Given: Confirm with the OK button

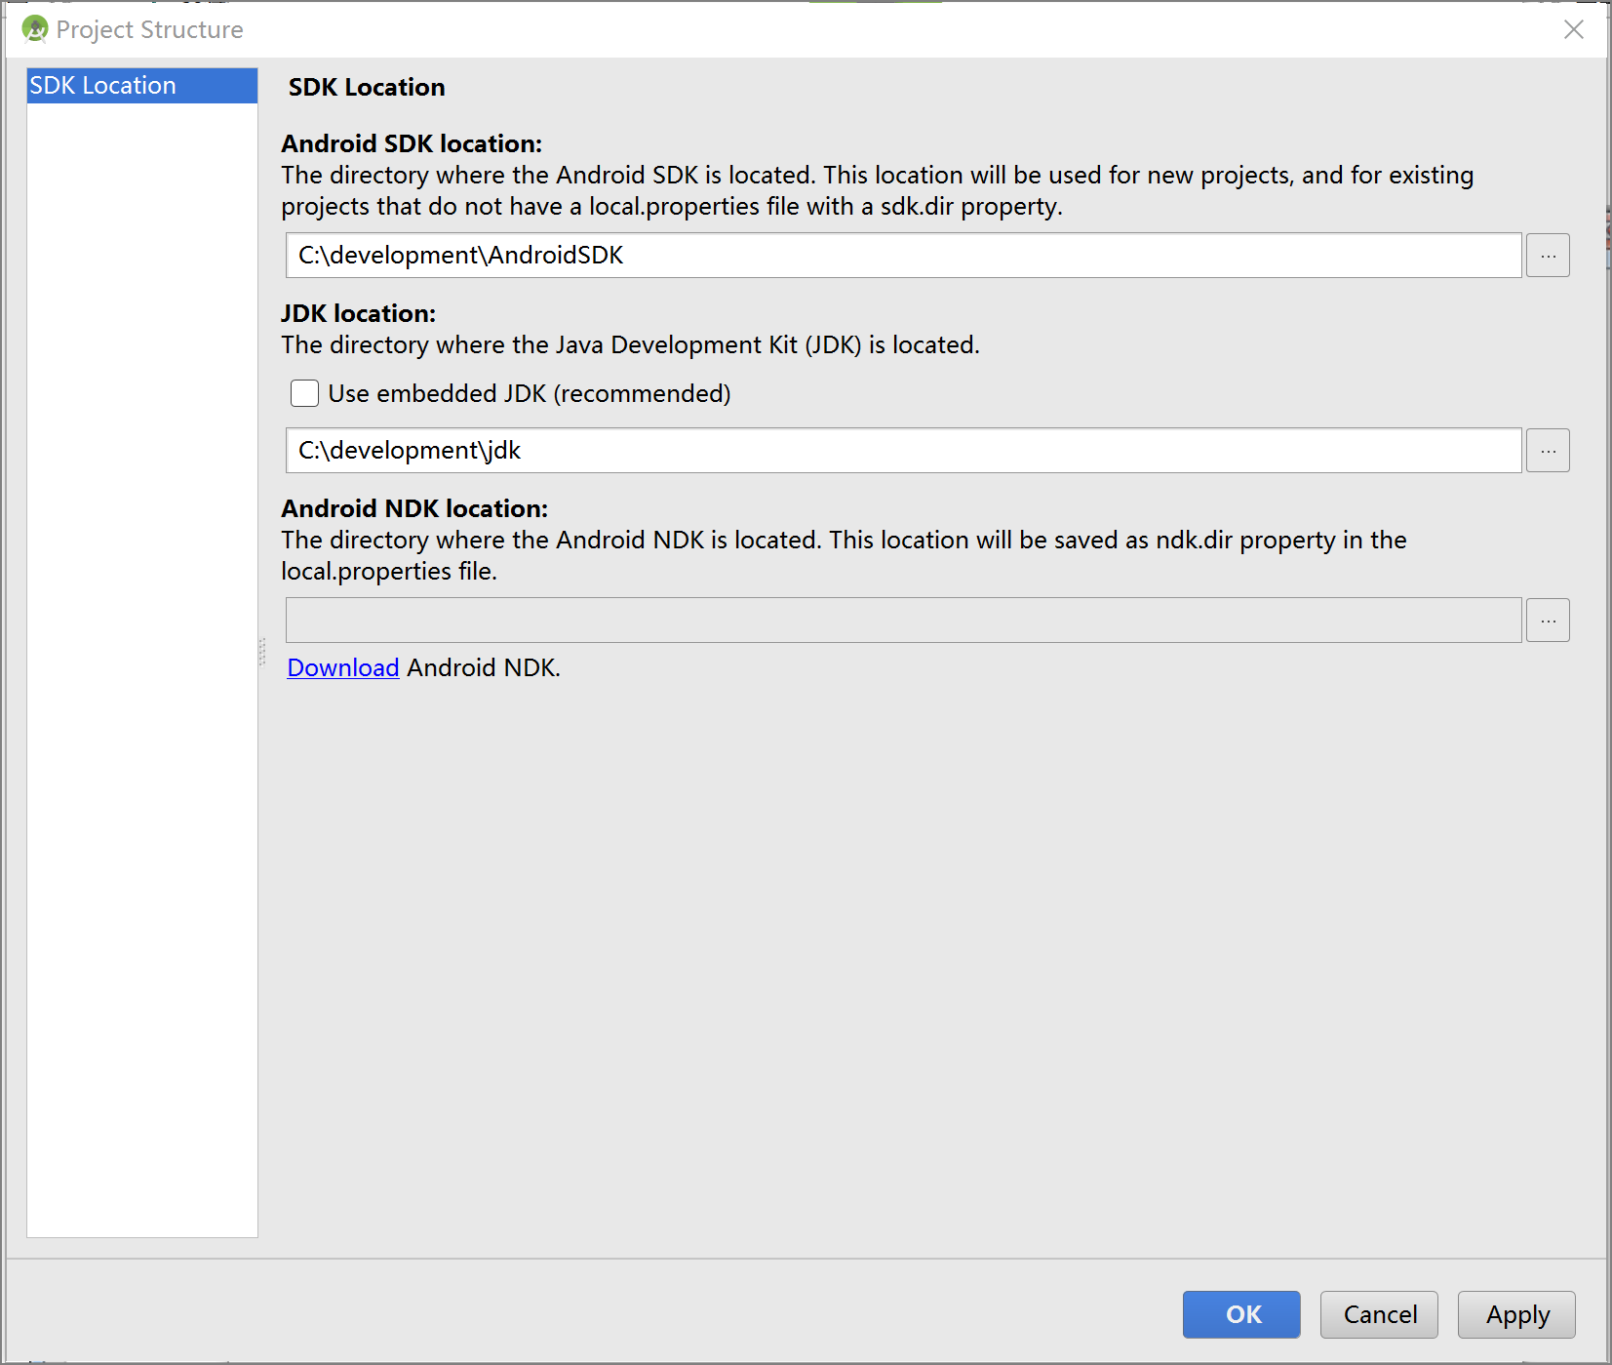Looking at the screenshot, I should [x=1241, y=1314].
